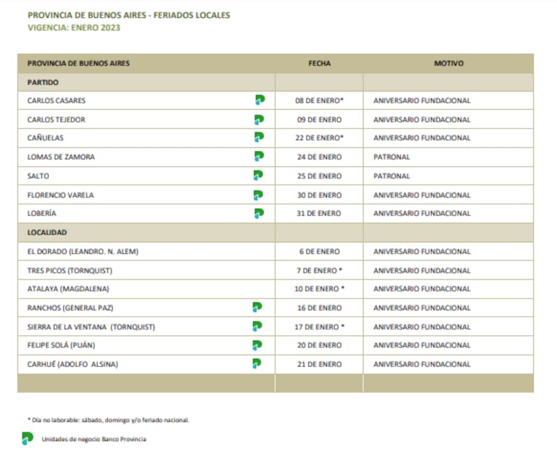Click the MOTIVO column header
Viewport: 557px width, 471px height.
[x=448, y=63]
